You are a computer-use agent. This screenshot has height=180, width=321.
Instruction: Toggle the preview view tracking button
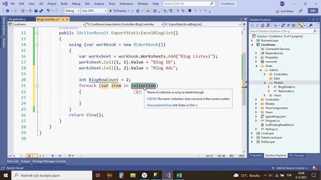[x=301, y=25]
